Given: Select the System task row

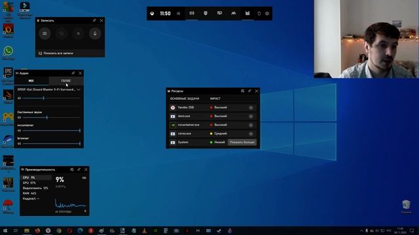Looking at the screenshot, I should [x=198, y=142].
